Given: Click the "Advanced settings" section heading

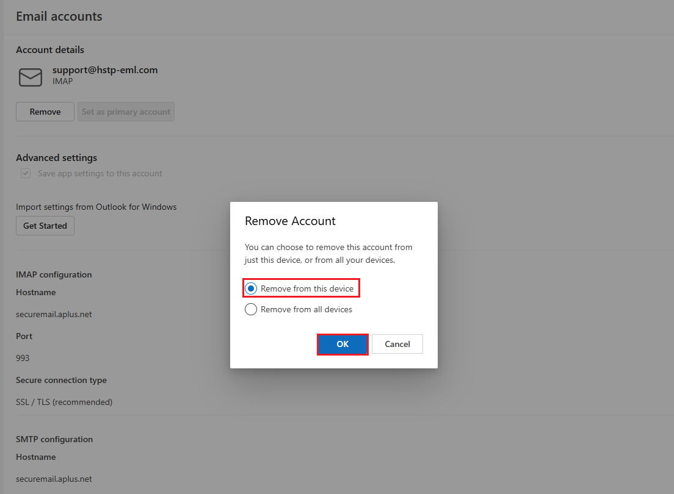Looking at the screenshot, I should coord(56,157).
